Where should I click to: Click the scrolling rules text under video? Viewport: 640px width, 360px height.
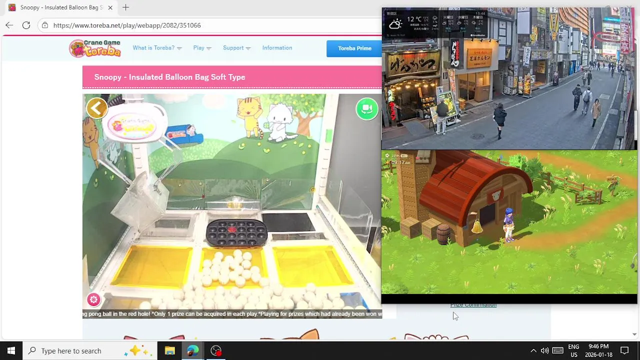click(x=232, y=314)
